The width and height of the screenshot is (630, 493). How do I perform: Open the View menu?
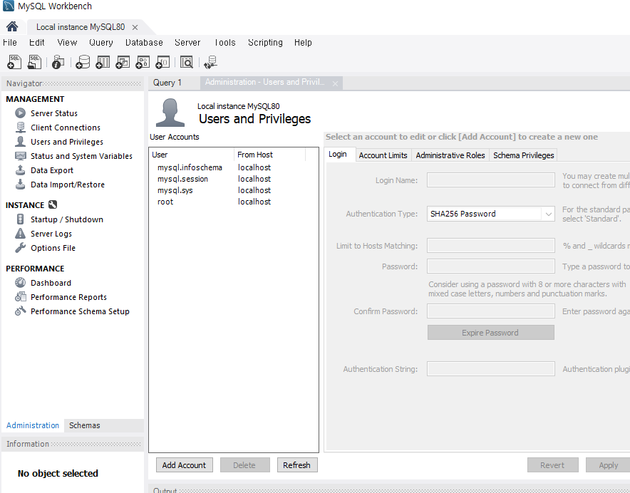point(67,43)
